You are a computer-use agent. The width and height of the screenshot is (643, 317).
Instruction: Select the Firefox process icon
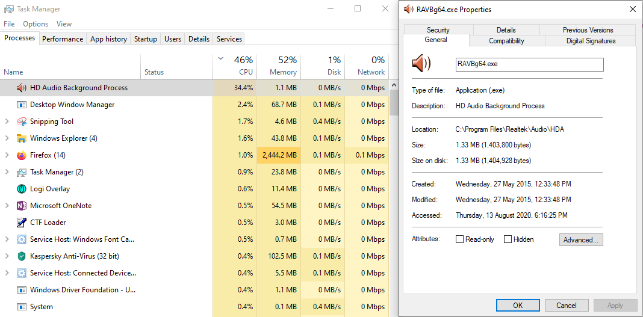point(21,155)
